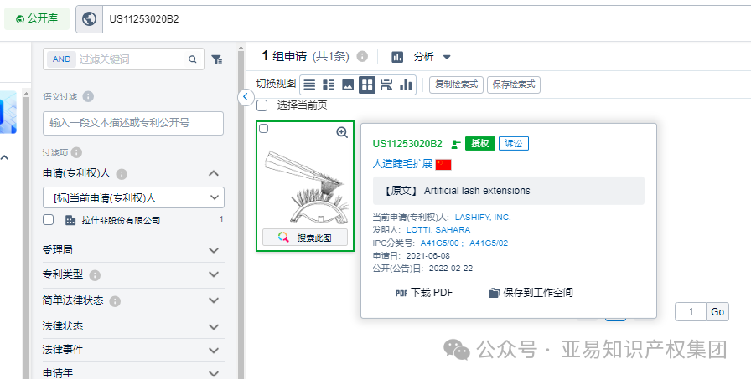Click the page number input field
Viewport: 751px width, 379px height.
[690, 311]
